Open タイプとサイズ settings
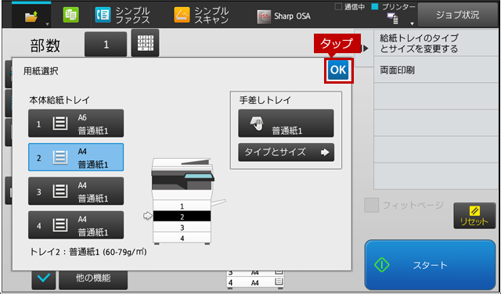501x294 pixels. [x=286, y=152]
